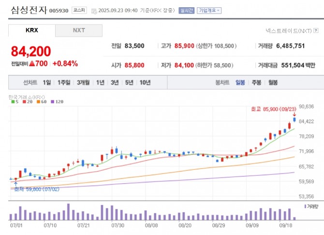Select the 월봉 monthly candle chart

click(x=273, y=83)
